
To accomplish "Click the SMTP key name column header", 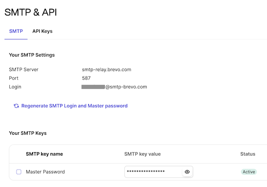I will coord(45,154).
